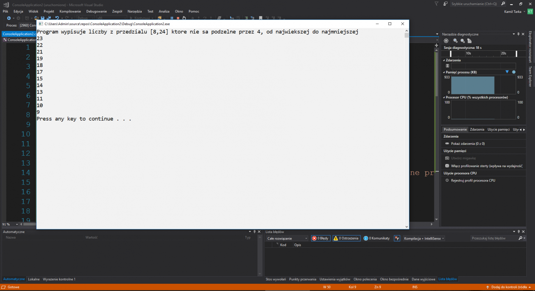Undo last action in toolbar

pos(57,18)
